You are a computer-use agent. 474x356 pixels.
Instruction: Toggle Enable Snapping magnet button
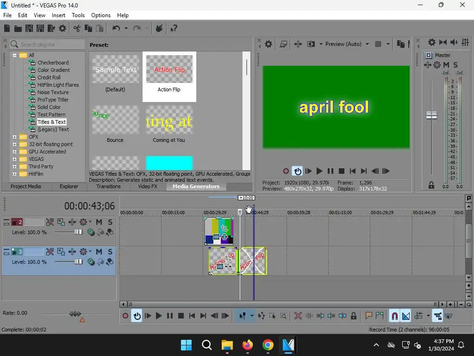394,316
